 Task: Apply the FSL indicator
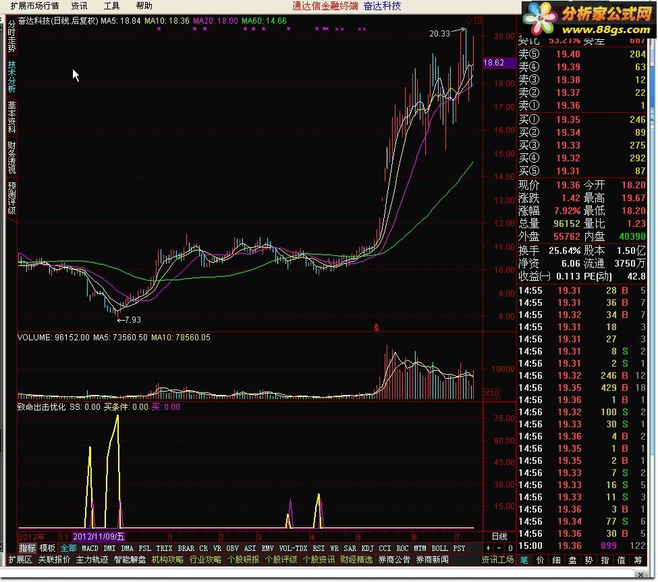pos(145,548)
